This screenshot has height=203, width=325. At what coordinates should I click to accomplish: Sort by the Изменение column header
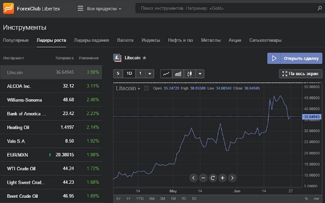[x=89, y=58]
